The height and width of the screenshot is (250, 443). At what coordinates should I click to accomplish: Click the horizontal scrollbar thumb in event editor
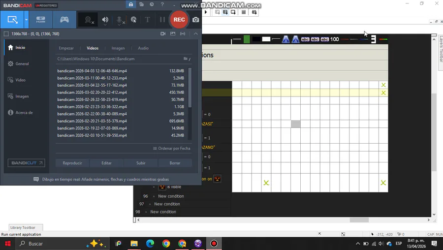359,220
